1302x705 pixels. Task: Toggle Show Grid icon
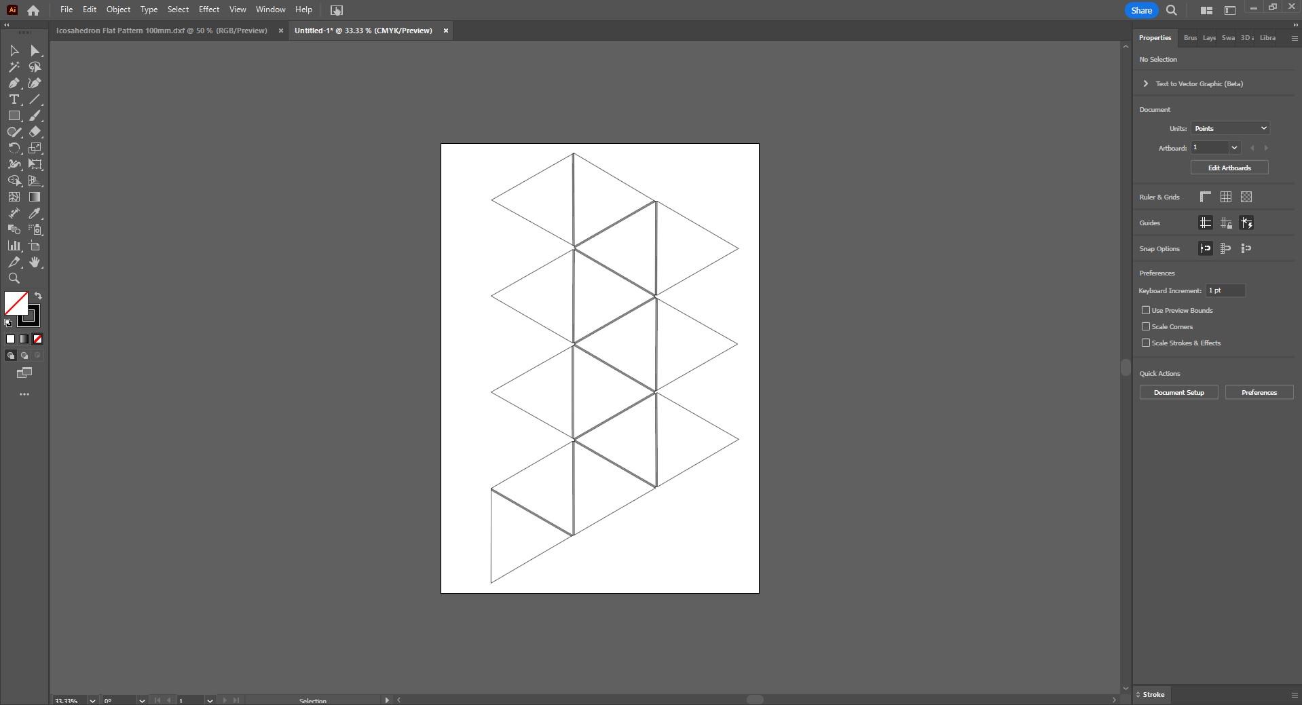pyautogui.click(x=1226, y=197)
